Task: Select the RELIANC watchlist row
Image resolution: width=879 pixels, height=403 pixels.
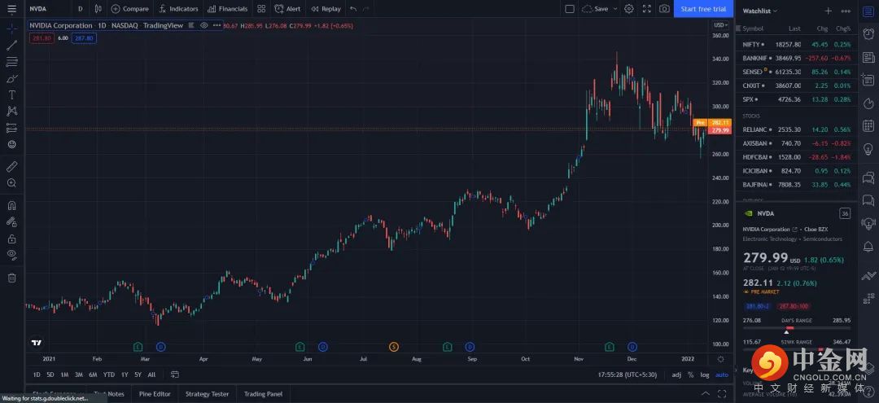Action: 797,129
